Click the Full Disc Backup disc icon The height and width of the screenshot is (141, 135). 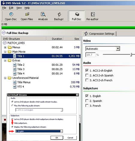point(4,33)
